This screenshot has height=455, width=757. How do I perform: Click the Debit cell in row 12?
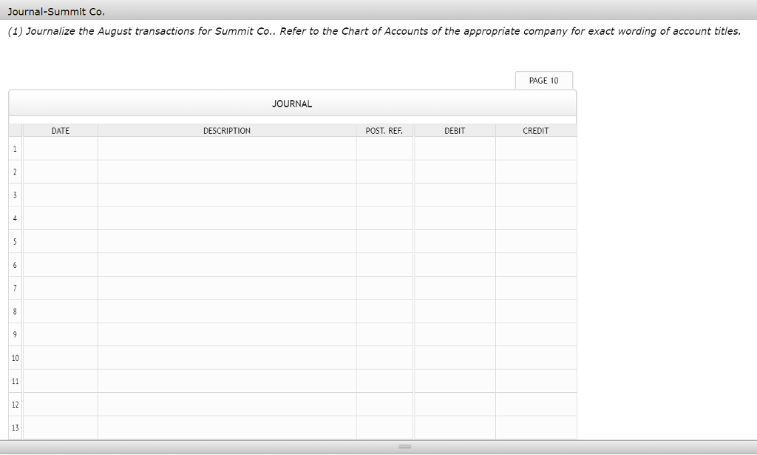[x=455, y=404]
